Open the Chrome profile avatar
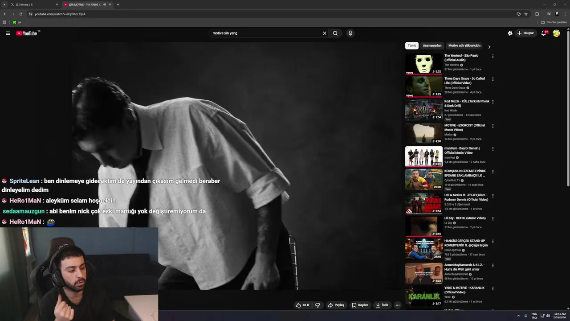 (557, 14)
